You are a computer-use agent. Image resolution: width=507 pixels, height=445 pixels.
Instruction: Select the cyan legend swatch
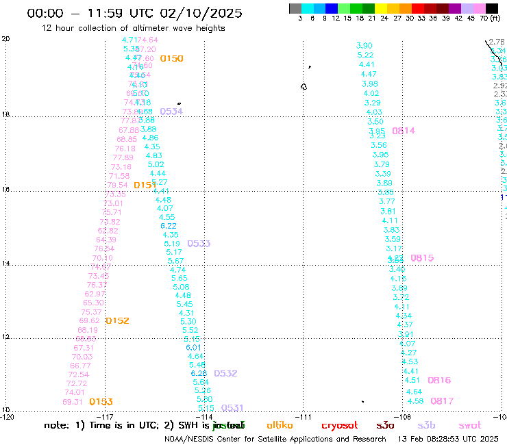click(308, 8)
